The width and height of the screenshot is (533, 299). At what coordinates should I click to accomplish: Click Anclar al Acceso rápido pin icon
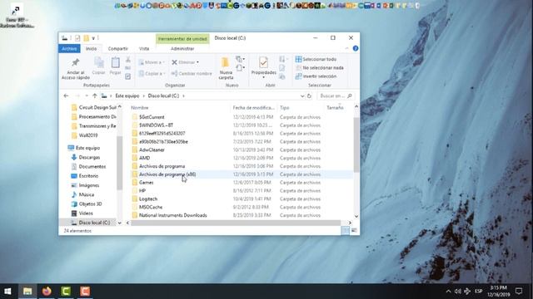pyautogui.click(x=76, y=63)
